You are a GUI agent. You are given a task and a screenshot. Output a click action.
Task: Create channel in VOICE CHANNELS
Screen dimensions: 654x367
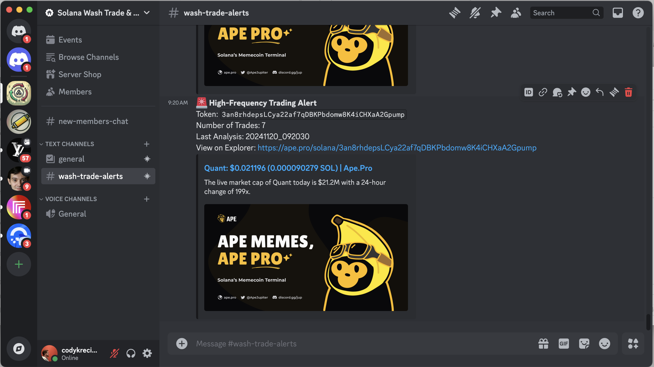point(147,199)
